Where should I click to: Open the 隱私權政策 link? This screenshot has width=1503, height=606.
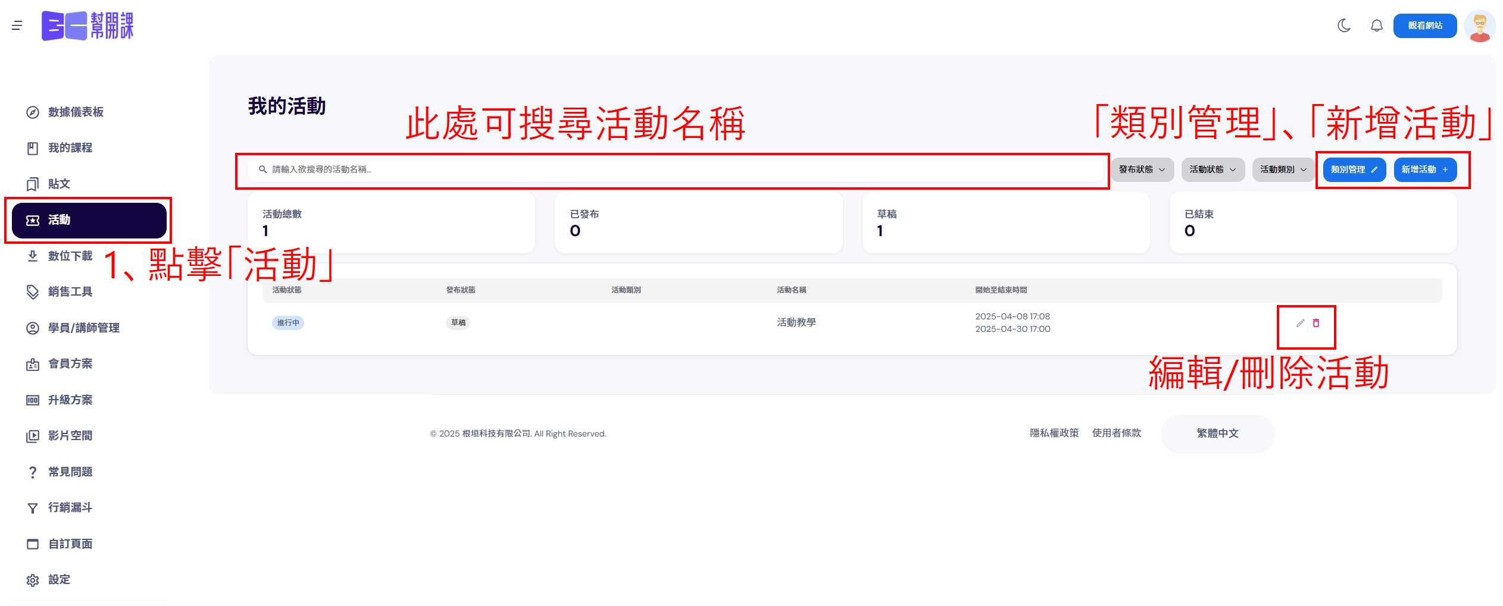1054,433
